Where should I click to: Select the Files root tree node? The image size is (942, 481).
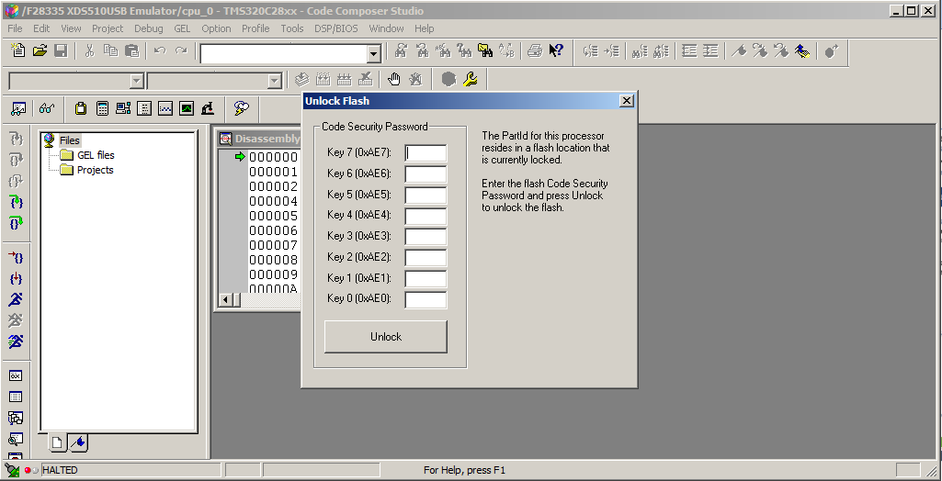pos(70,140)
